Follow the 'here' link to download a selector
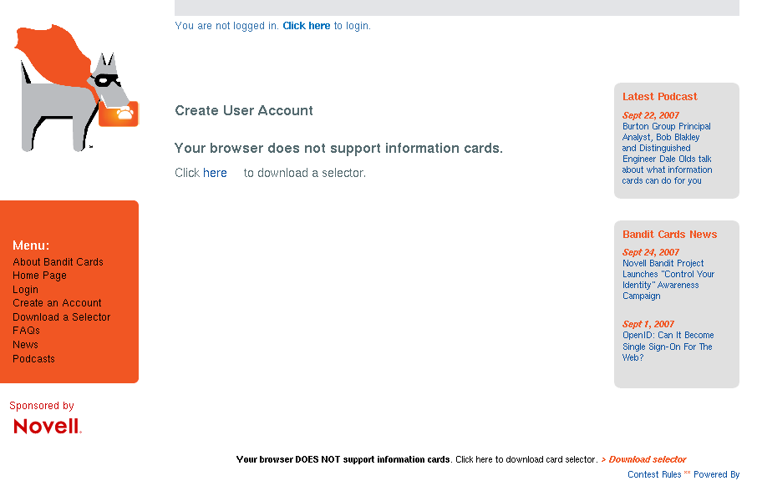 [215, 173]
